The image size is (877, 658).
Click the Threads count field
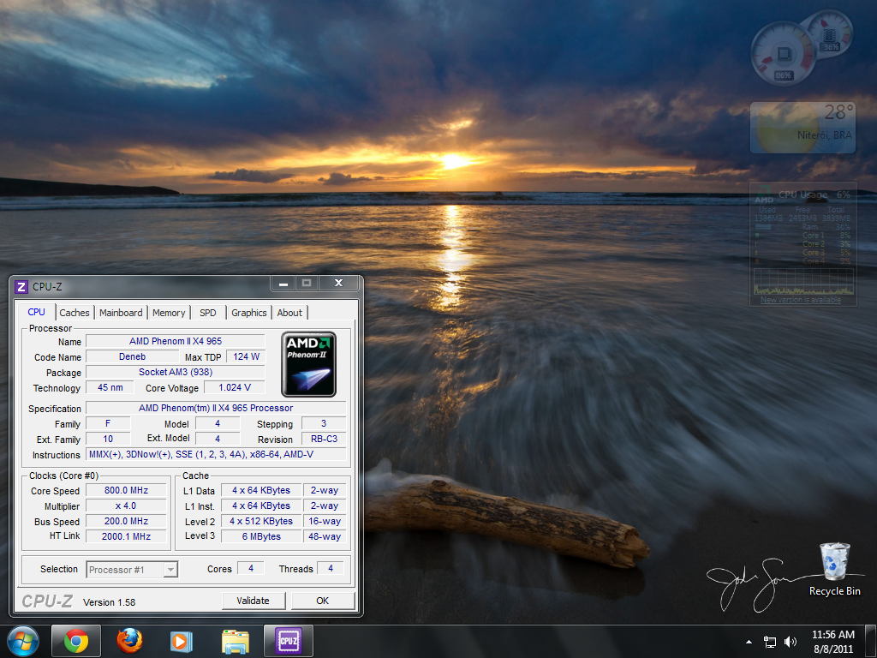331,569
